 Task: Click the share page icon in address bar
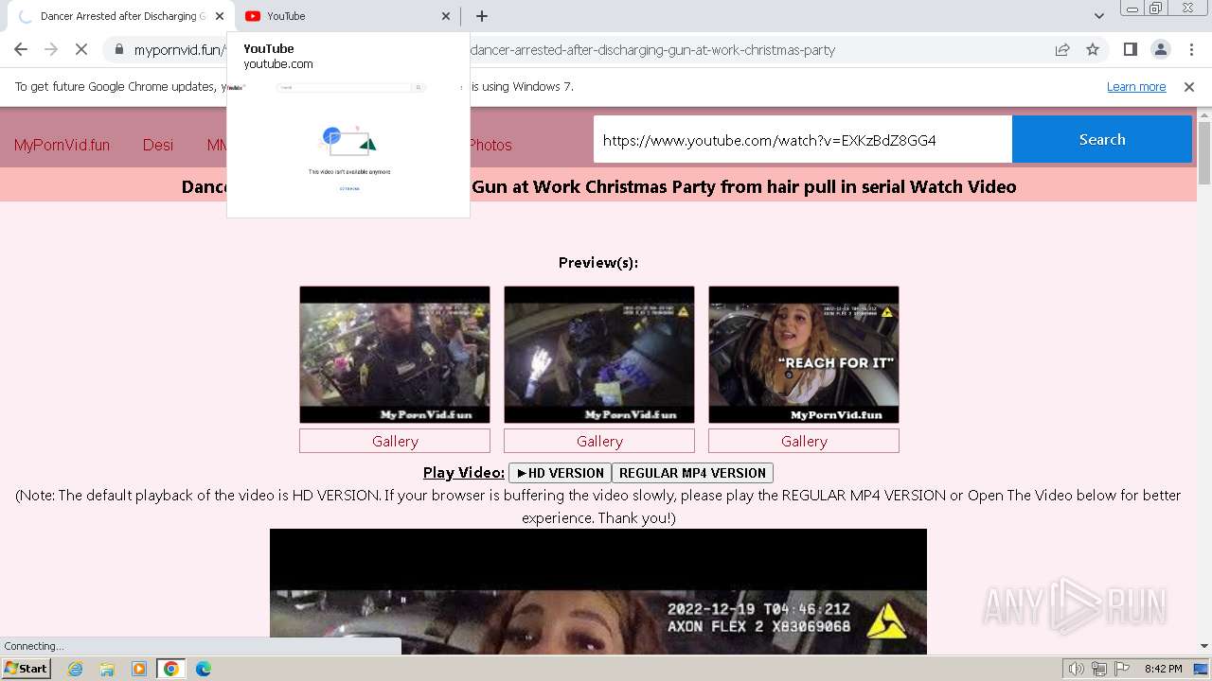coord(1062,49)
